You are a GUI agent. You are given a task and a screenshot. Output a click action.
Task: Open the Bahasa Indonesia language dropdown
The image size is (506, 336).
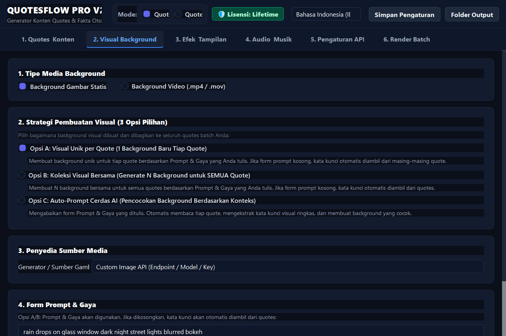click(326, 14)
